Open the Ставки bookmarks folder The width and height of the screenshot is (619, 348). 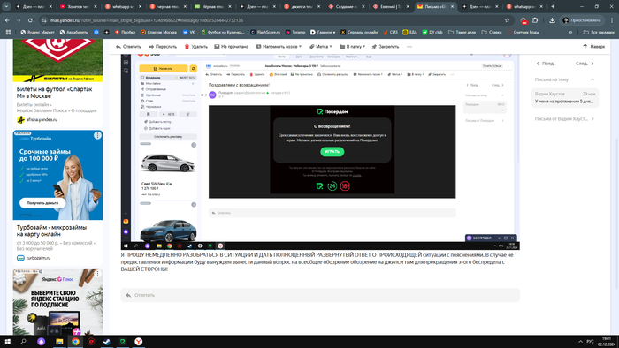492,32
